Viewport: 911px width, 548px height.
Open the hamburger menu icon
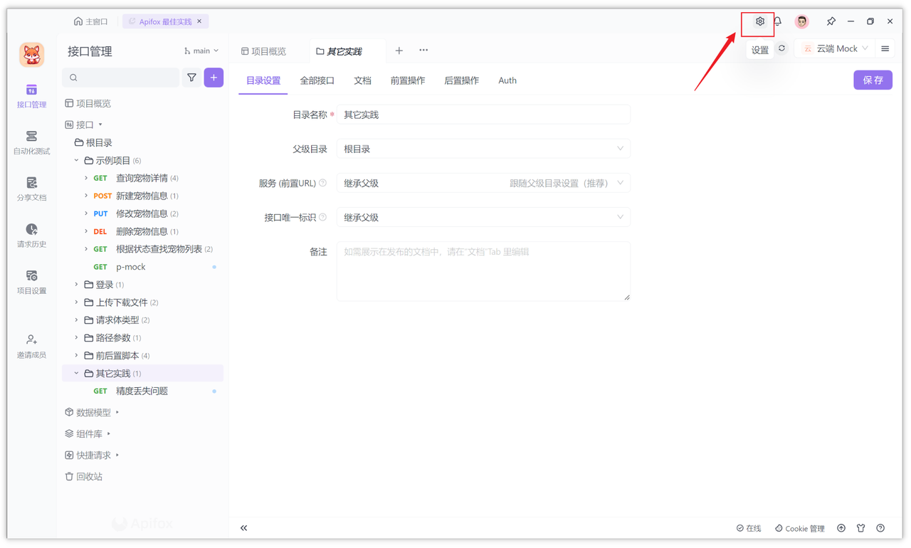[x=885, y=48]
